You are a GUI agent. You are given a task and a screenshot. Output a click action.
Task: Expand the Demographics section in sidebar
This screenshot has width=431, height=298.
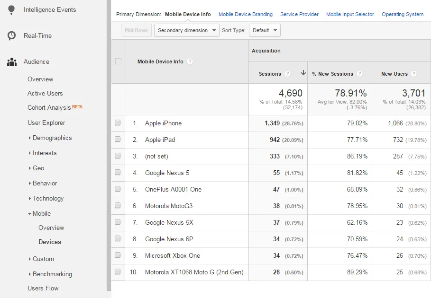[x=52, y=138]
